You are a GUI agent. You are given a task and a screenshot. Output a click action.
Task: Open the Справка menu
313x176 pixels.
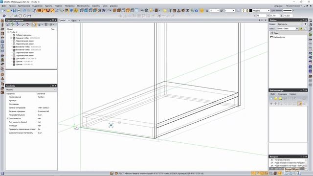click(x=113, y=6)
